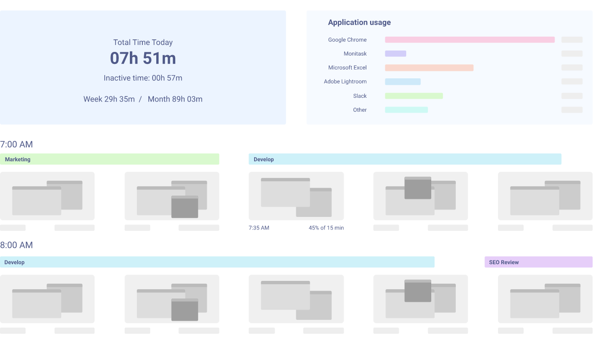Click the Microsoft Excel label
Viewport: 607px width, 356px height.
347,68
